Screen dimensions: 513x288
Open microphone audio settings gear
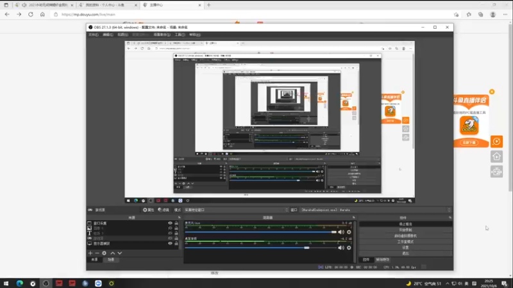(x=349, y=232)
